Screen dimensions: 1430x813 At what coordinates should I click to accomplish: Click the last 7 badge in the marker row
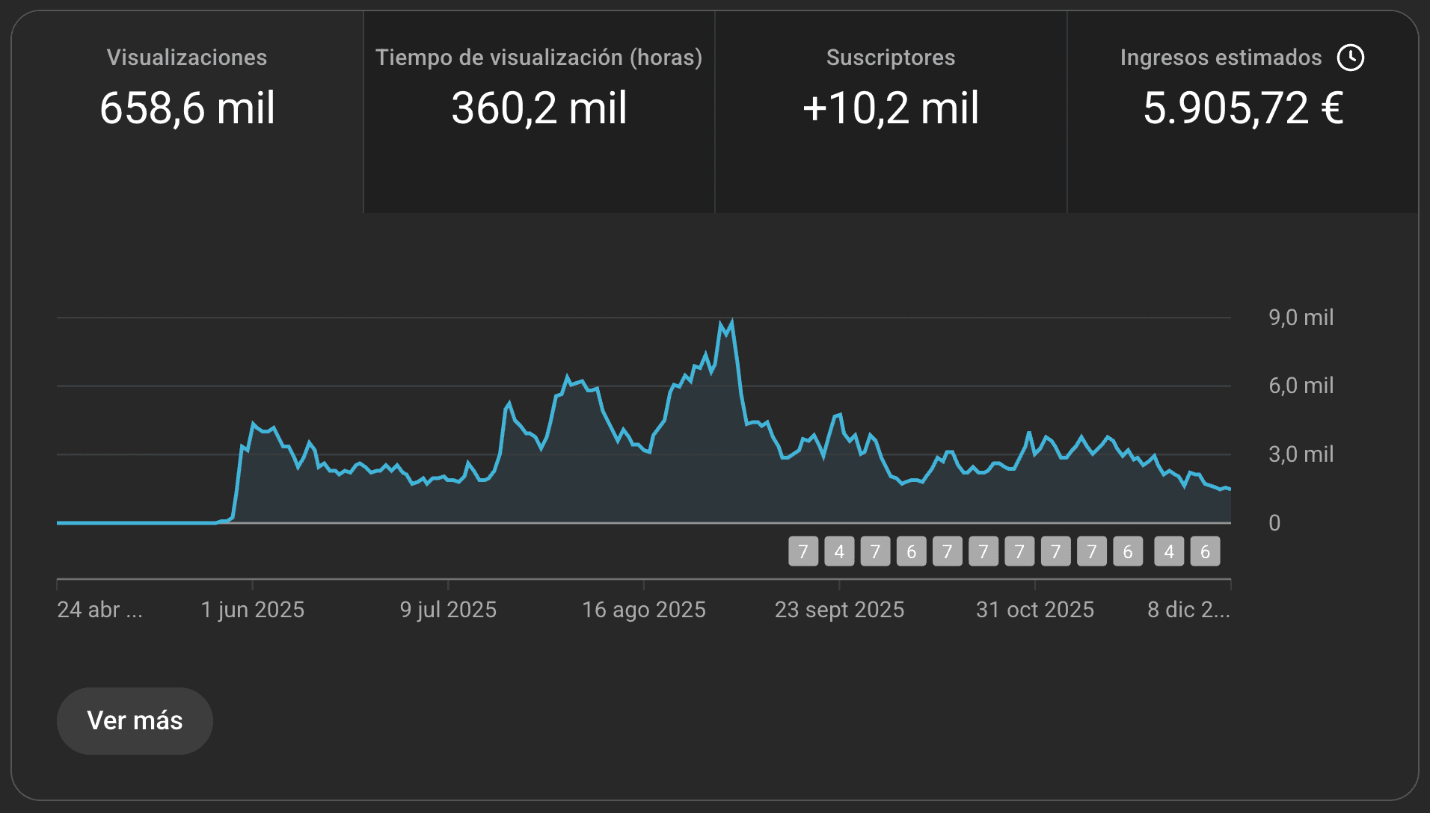(1091, 551)
